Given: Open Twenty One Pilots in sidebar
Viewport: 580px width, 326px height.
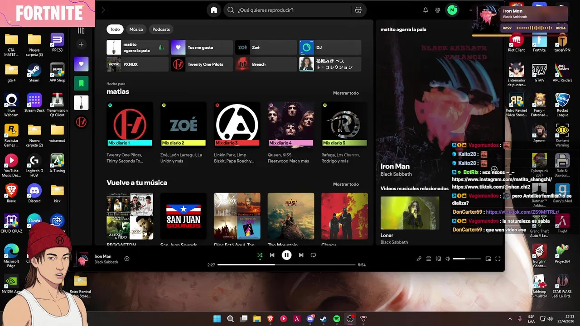Looking at the screenshot, I should [x=81, y=122].
